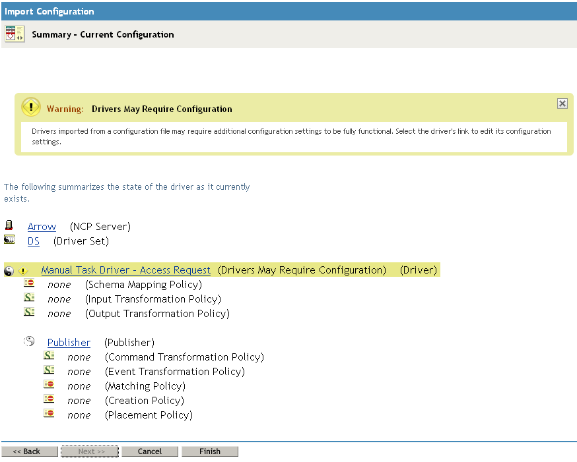
Task: Click the Command Transformation Policy icon
Action: point(50,356)
